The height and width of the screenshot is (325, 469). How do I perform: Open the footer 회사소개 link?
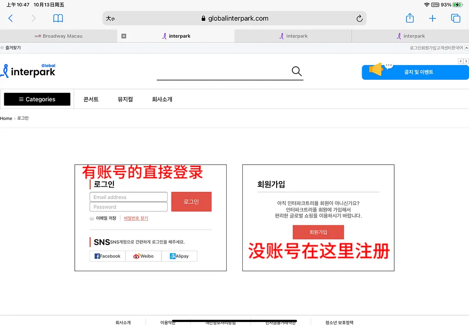[x=123, y=322]
